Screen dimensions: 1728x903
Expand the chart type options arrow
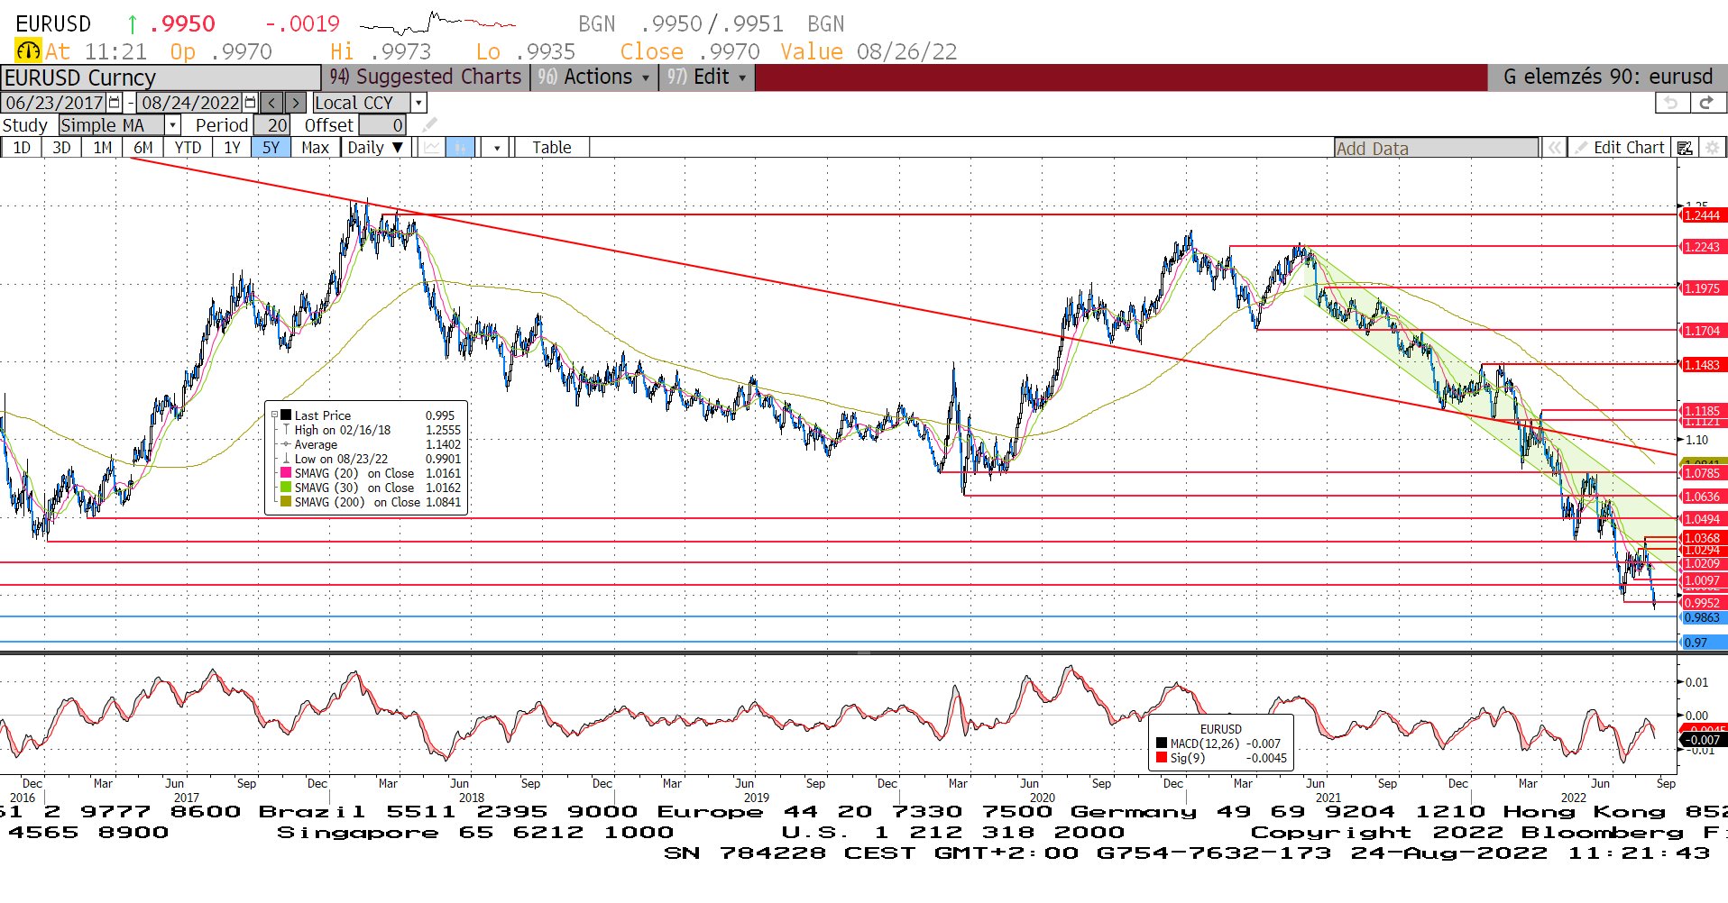(x=497, y=148)
